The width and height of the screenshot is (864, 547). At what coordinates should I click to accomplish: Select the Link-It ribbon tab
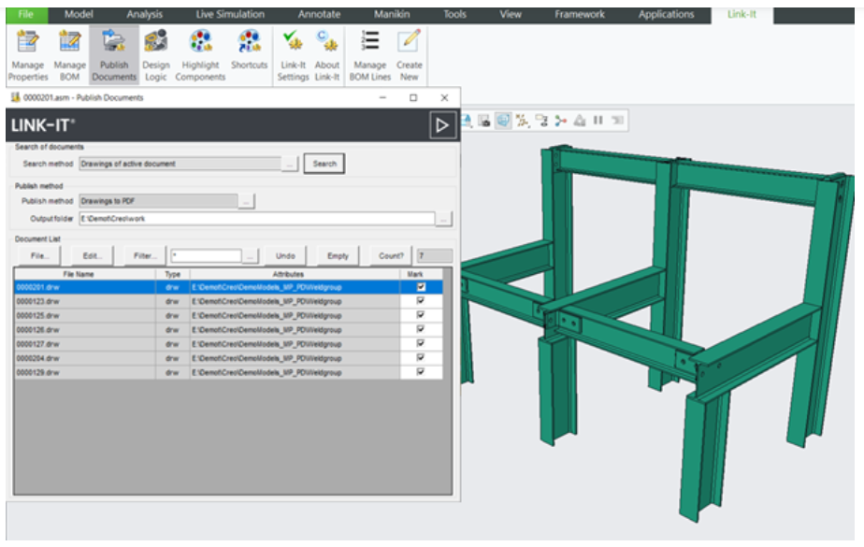point(742,15)
